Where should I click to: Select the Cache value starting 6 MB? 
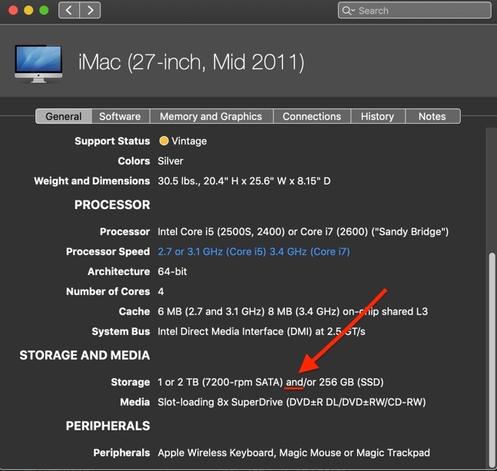click(x=293, y=312)
